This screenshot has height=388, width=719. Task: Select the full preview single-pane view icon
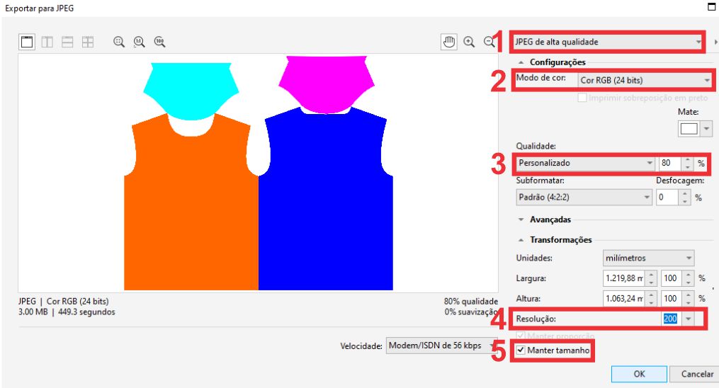27,42
